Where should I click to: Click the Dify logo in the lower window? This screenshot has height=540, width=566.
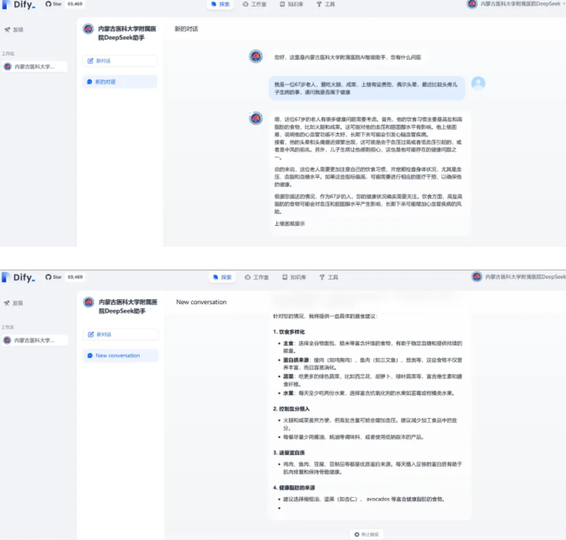(19, 277)
